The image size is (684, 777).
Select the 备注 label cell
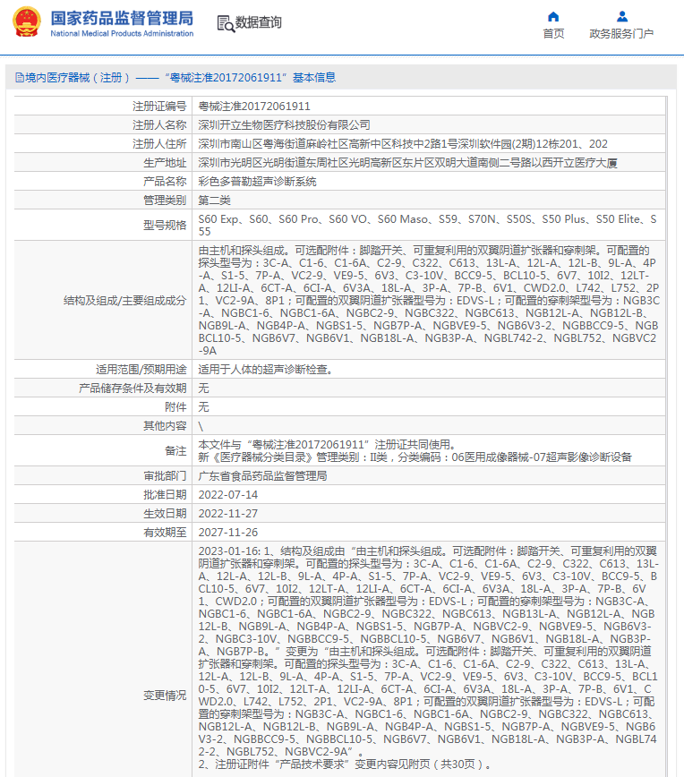point(103,450)
